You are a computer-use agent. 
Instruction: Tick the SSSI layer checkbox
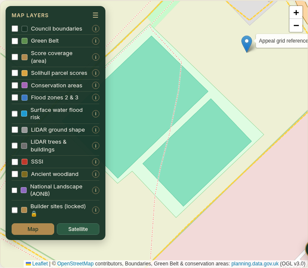point(15,162)
